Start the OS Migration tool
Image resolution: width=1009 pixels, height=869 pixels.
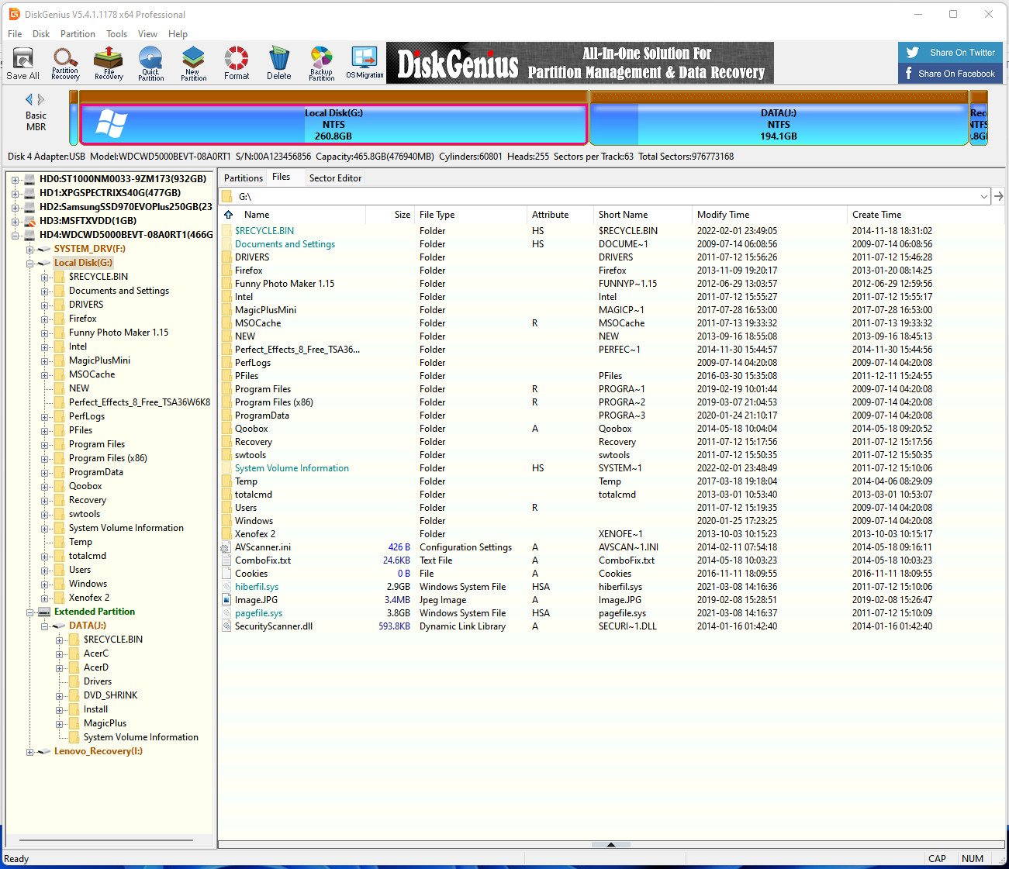[x=365, y=63]
